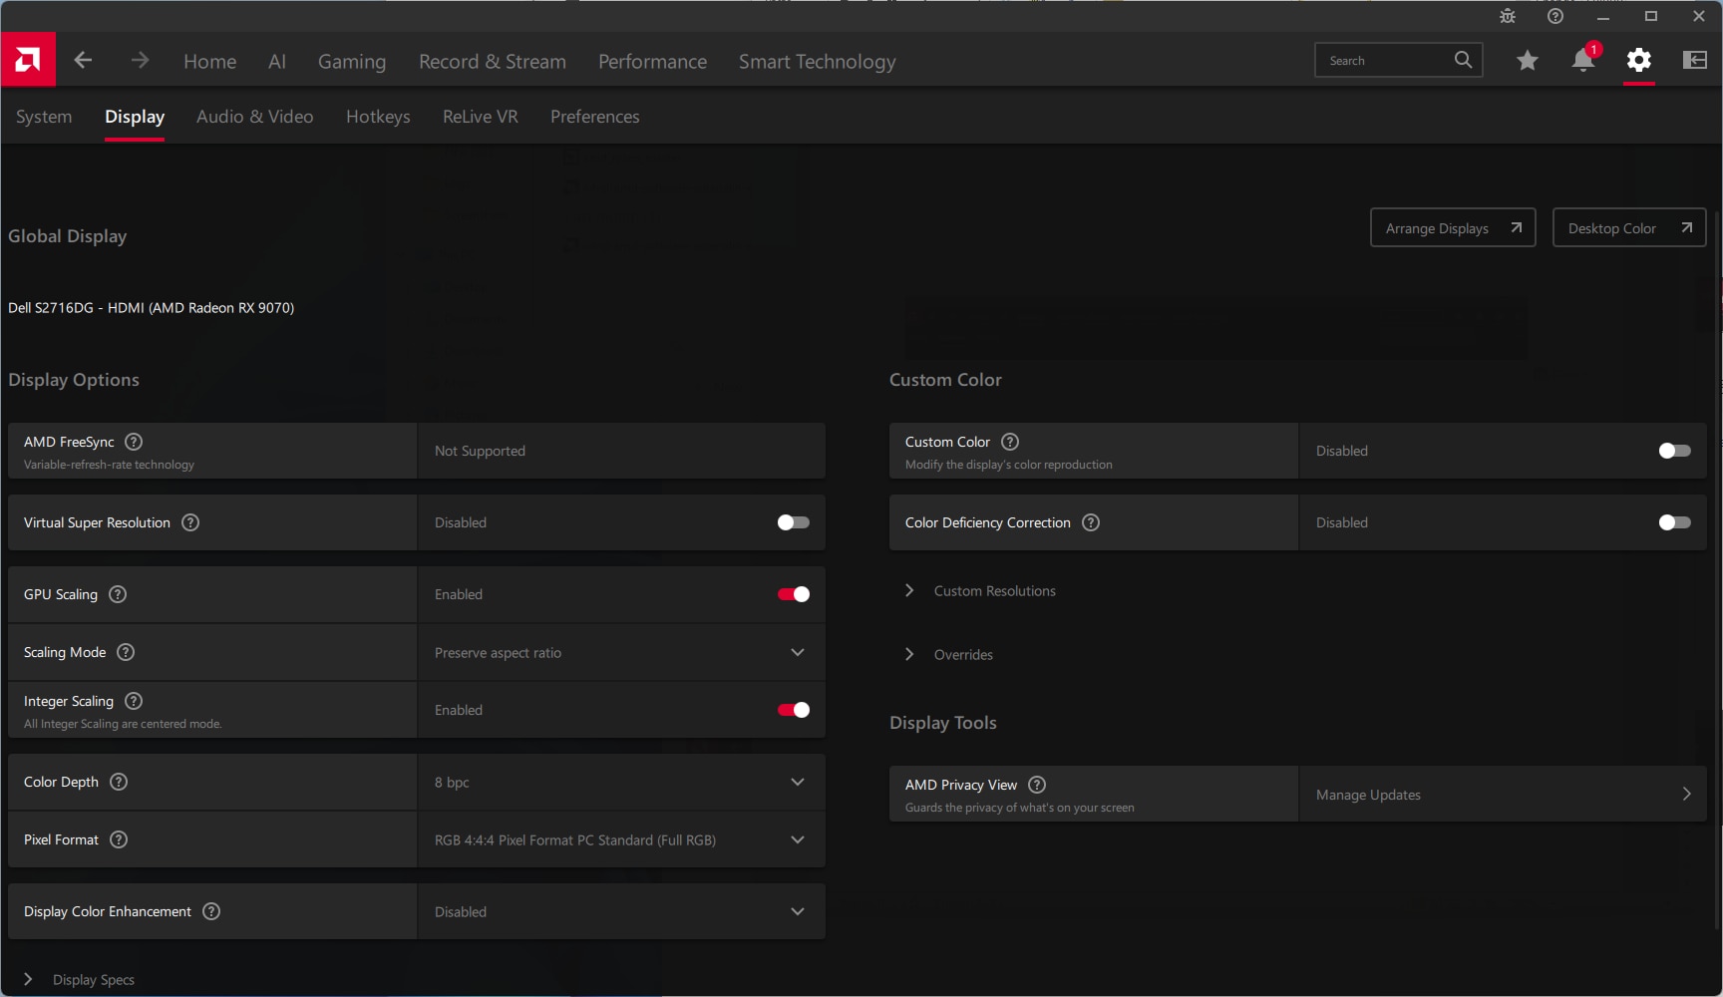Select Dell S2716DG display entry
Screen dimensions: 1723x997
152,308
